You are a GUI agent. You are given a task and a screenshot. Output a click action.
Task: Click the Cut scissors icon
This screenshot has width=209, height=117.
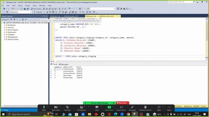tap(59, 9)
